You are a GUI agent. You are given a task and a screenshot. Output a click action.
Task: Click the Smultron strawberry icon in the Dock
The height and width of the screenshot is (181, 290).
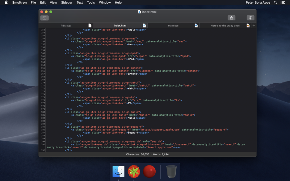tap(134, 171)
